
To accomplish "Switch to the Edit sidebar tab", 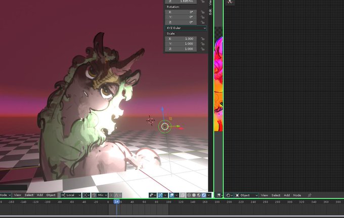I will click(210, 12).
